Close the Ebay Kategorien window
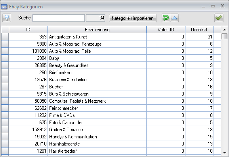 (222, 6)
